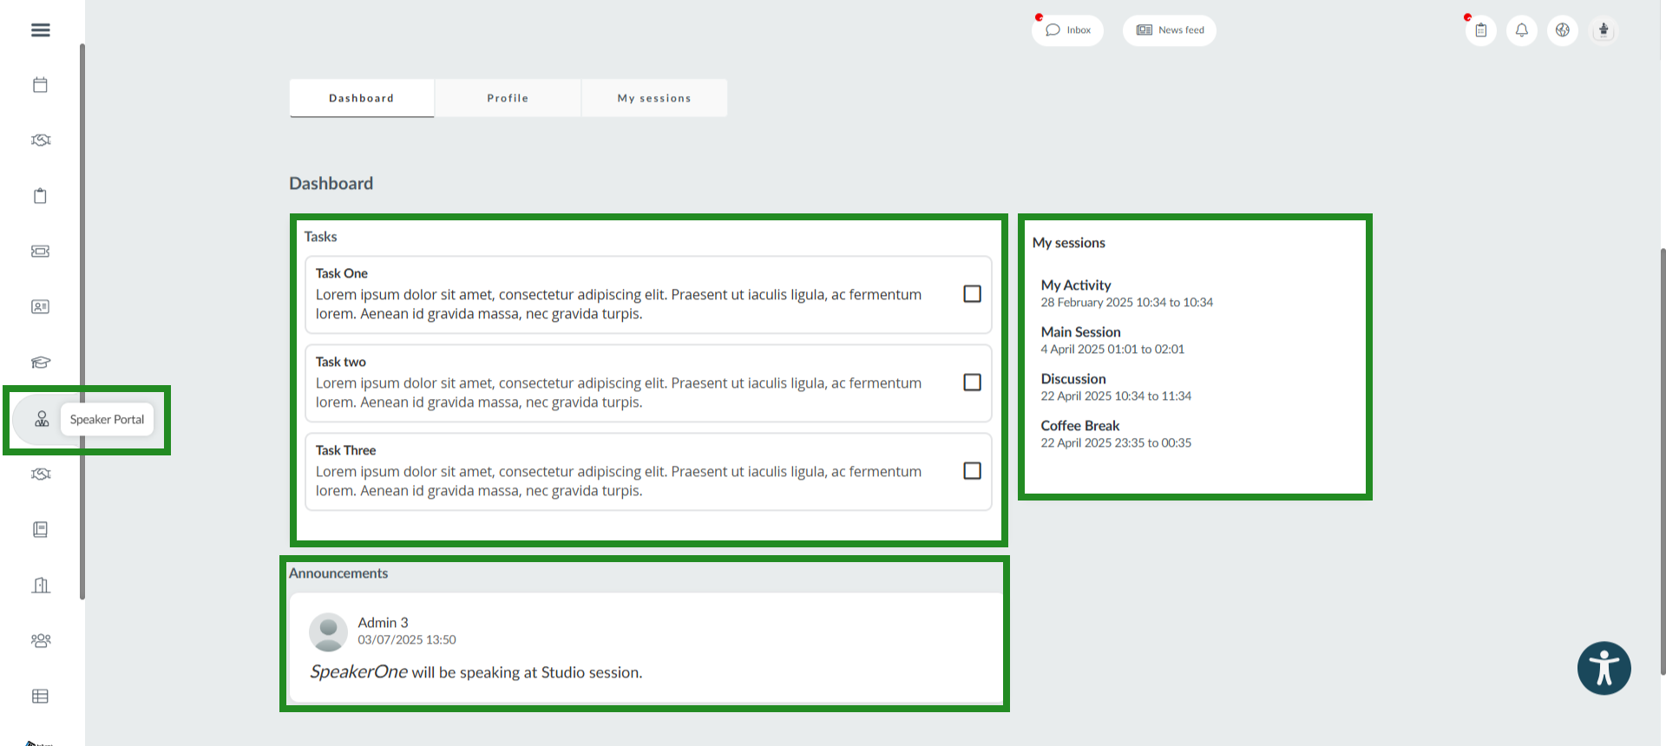Click the sidebar vertical scrollbar
The width and height of the screenshot is (1666, 746).
click(82, 321)
